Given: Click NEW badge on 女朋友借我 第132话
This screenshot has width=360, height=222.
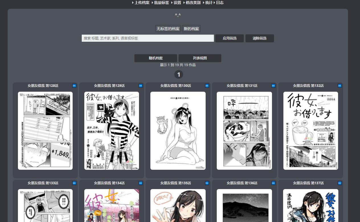Looking at the screenshot, I should click(340, 86).
